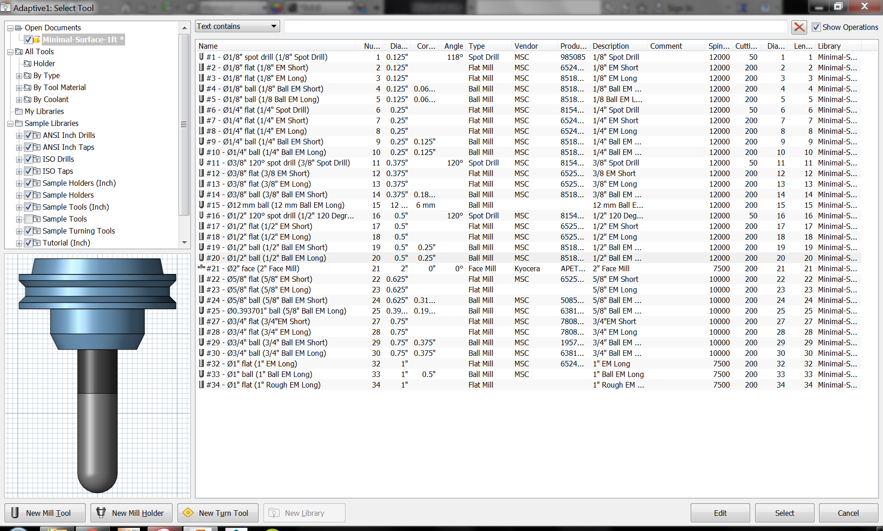Sort table by Library column header

(838, 46)
